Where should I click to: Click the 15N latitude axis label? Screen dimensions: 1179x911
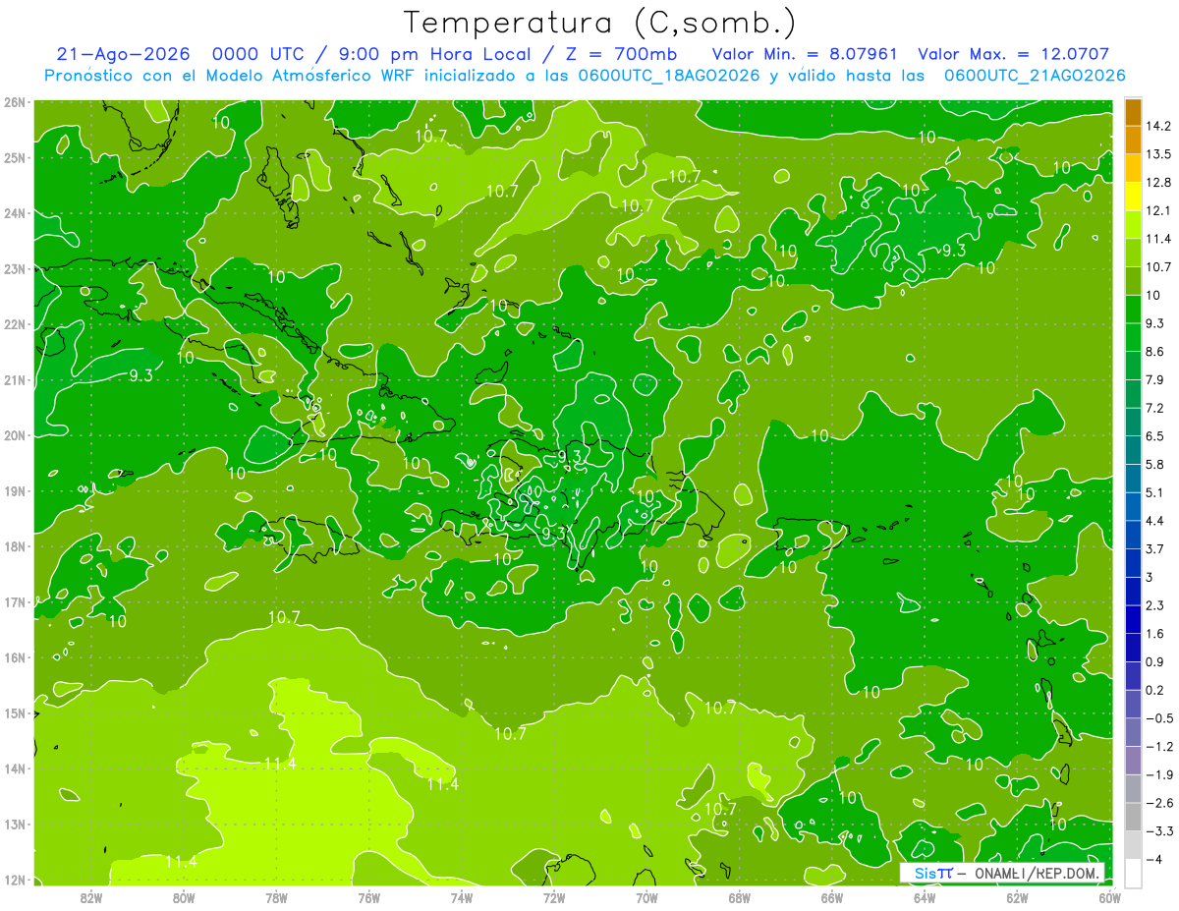pos(15,713)
